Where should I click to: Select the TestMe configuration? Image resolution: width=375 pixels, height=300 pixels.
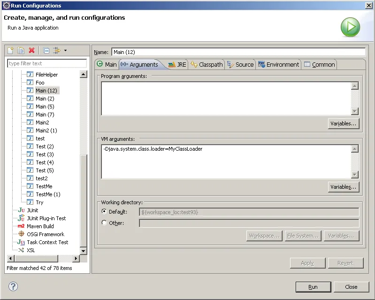[x=44, y=186]
